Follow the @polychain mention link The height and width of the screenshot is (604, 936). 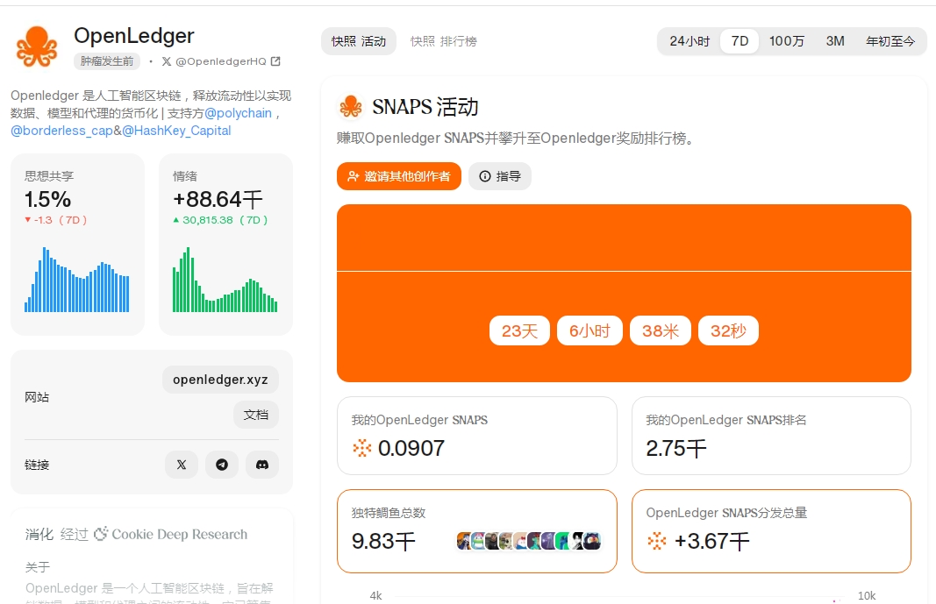coord(238,113)
